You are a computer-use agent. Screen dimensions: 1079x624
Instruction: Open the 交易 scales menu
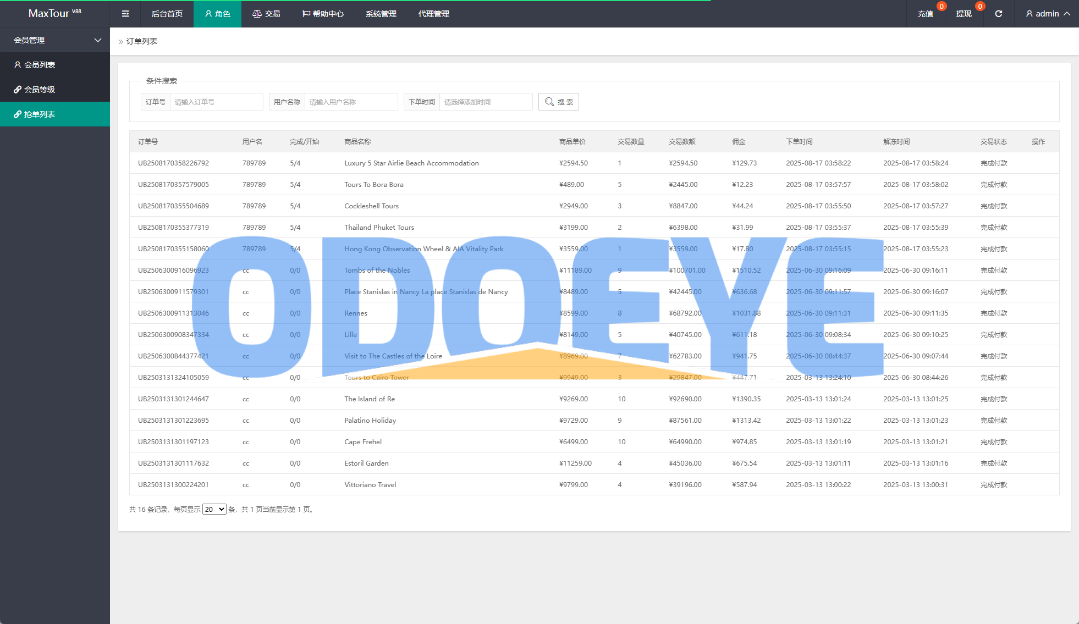pos(266,14)
